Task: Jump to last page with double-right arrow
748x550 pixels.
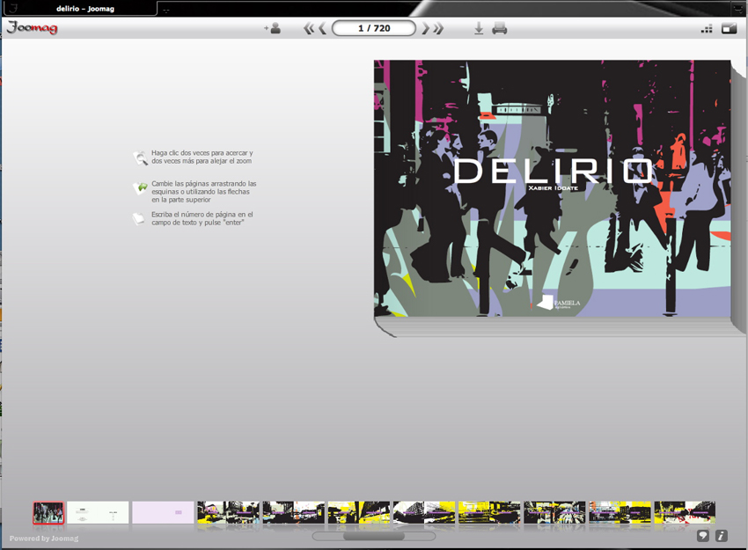Action: point(438,29)
